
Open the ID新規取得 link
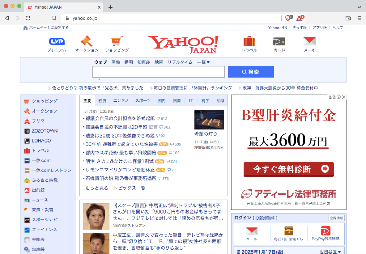(265, 218)
